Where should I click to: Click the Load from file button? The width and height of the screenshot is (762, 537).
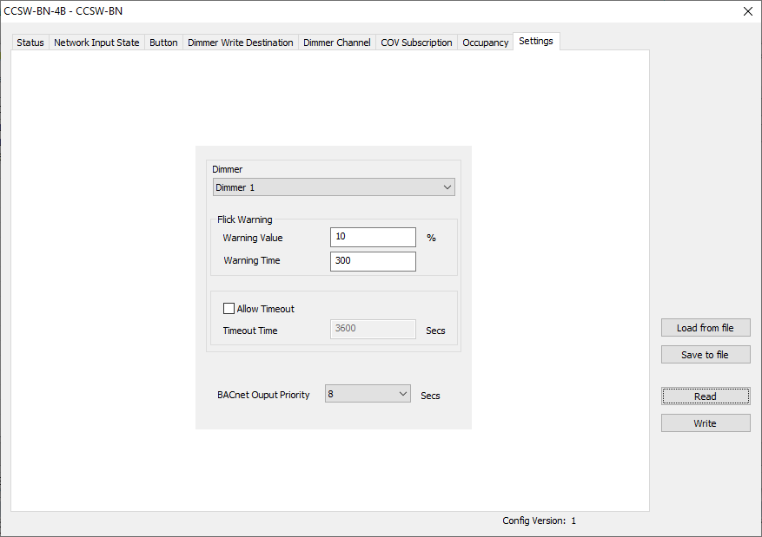tap(706, 328)
